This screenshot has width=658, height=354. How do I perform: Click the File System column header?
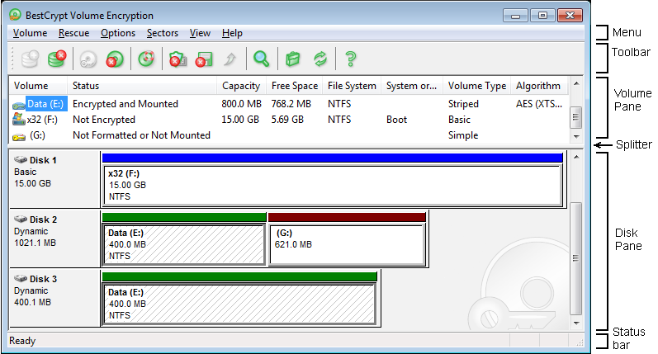[352, 86]
